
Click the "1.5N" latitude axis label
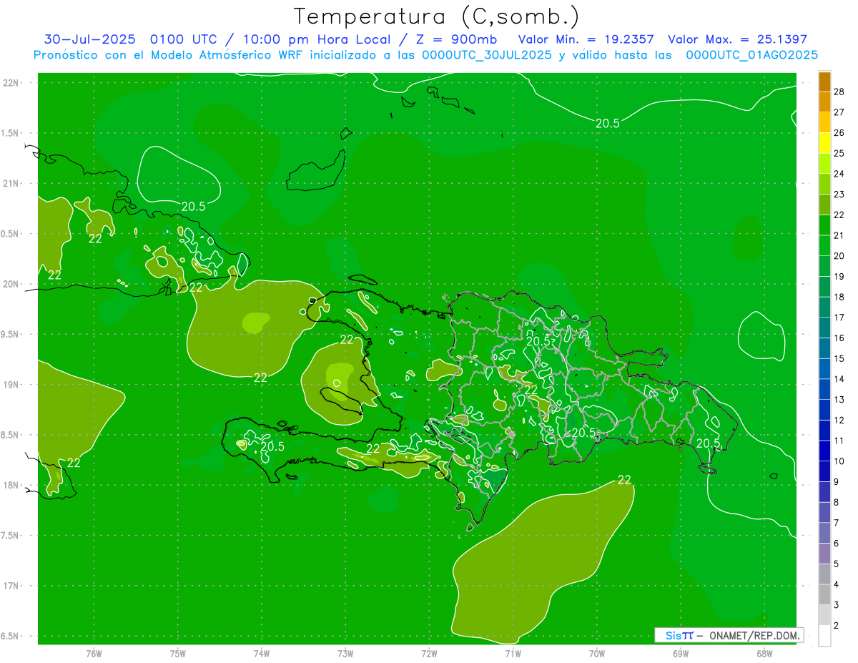point(10,133)
